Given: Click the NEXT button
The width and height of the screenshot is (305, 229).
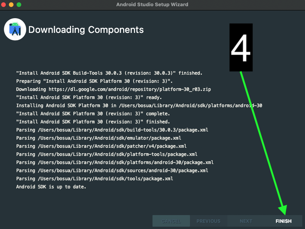Looking at the screenshot, I should [246, 221].
